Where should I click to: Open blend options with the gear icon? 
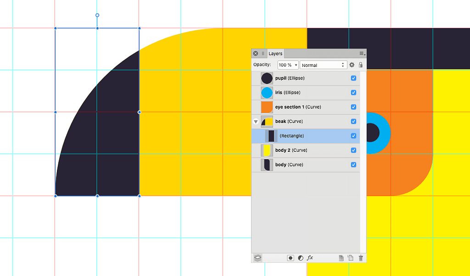tap(352, 65)
